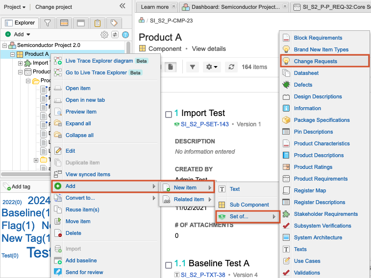Image resolution: width=371 pixels, height=278 pixels.
Task: Click the Register Map icon
Action: tap(286, 190)
